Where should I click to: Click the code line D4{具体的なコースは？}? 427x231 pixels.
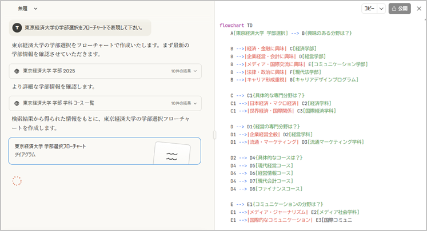[x=266, y=157]
